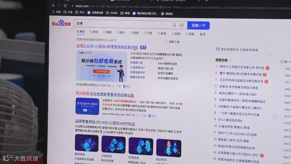Switch to the 采购 tab

190,34
